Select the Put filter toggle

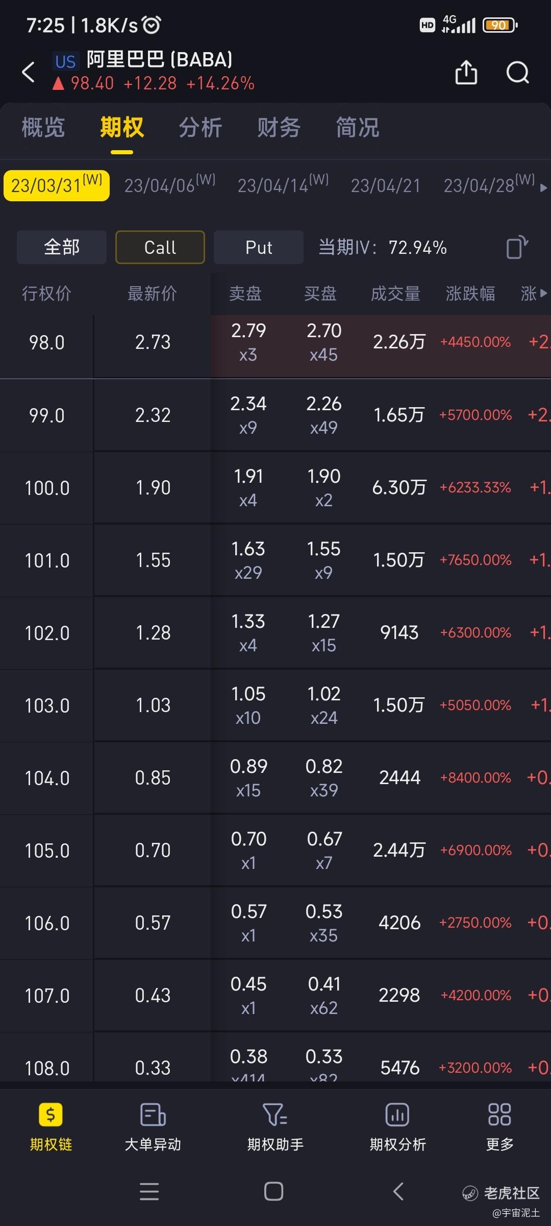pyautogui.click(x=259, y=247)
